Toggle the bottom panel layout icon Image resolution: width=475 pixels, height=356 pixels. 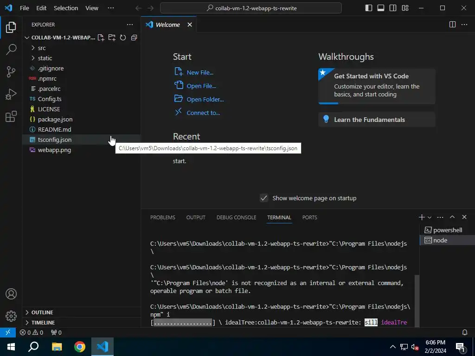[x=381, y=8]
